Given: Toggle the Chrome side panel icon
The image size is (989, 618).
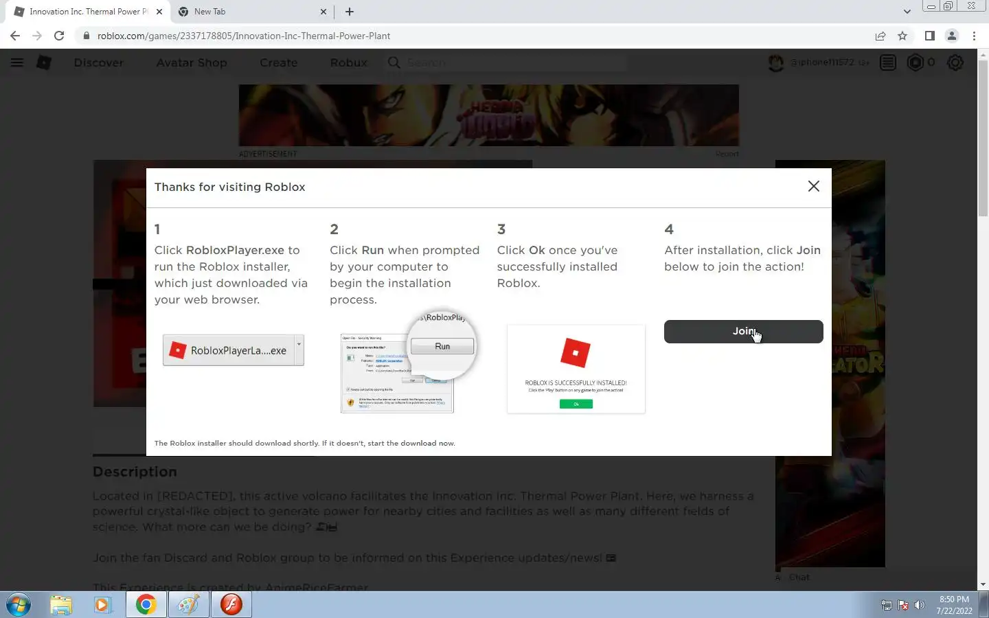Looking at the screenshot, I should pos(929,36).
